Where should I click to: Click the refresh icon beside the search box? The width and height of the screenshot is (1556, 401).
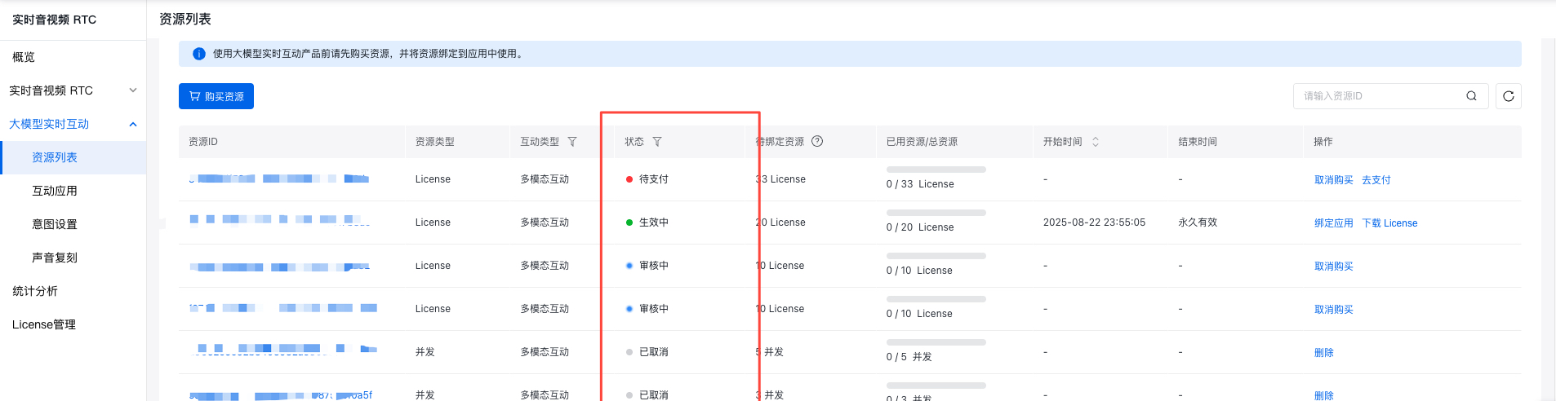(1508, 96)
